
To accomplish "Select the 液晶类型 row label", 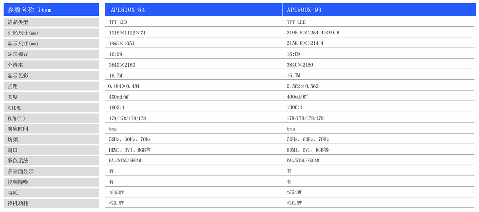I will (x=18, y=22).
